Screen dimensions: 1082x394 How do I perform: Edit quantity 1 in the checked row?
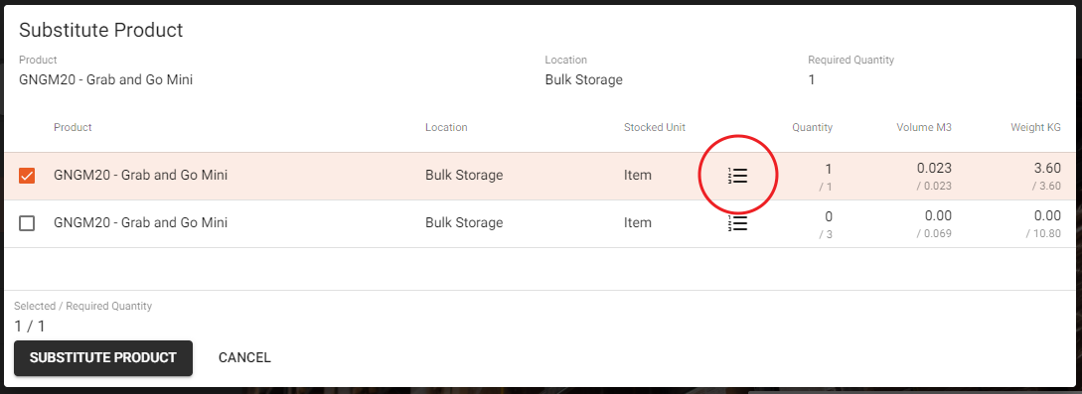tap(828, 169)
